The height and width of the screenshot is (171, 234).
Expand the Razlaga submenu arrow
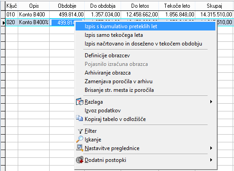211,102
